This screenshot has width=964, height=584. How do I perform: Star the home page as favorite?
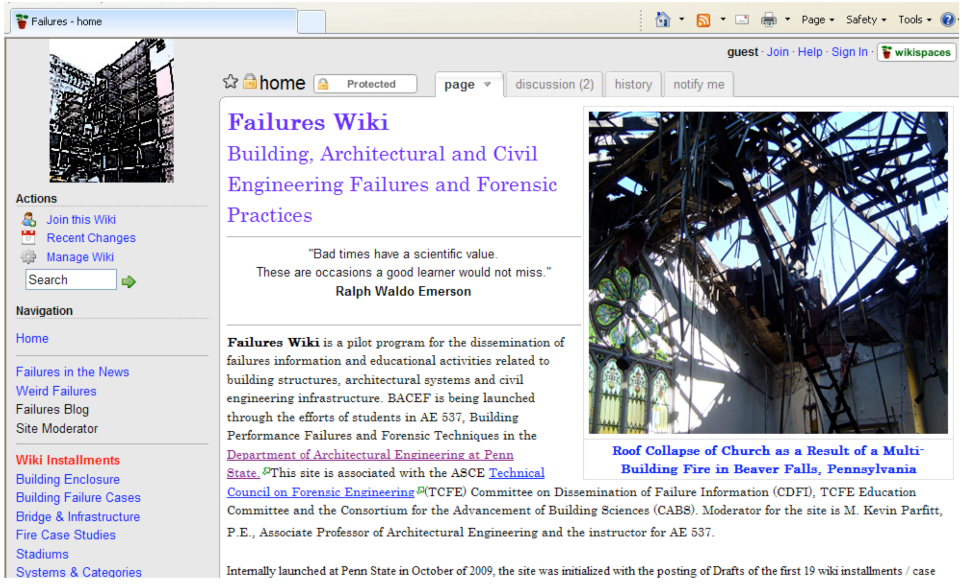point(230,82)
